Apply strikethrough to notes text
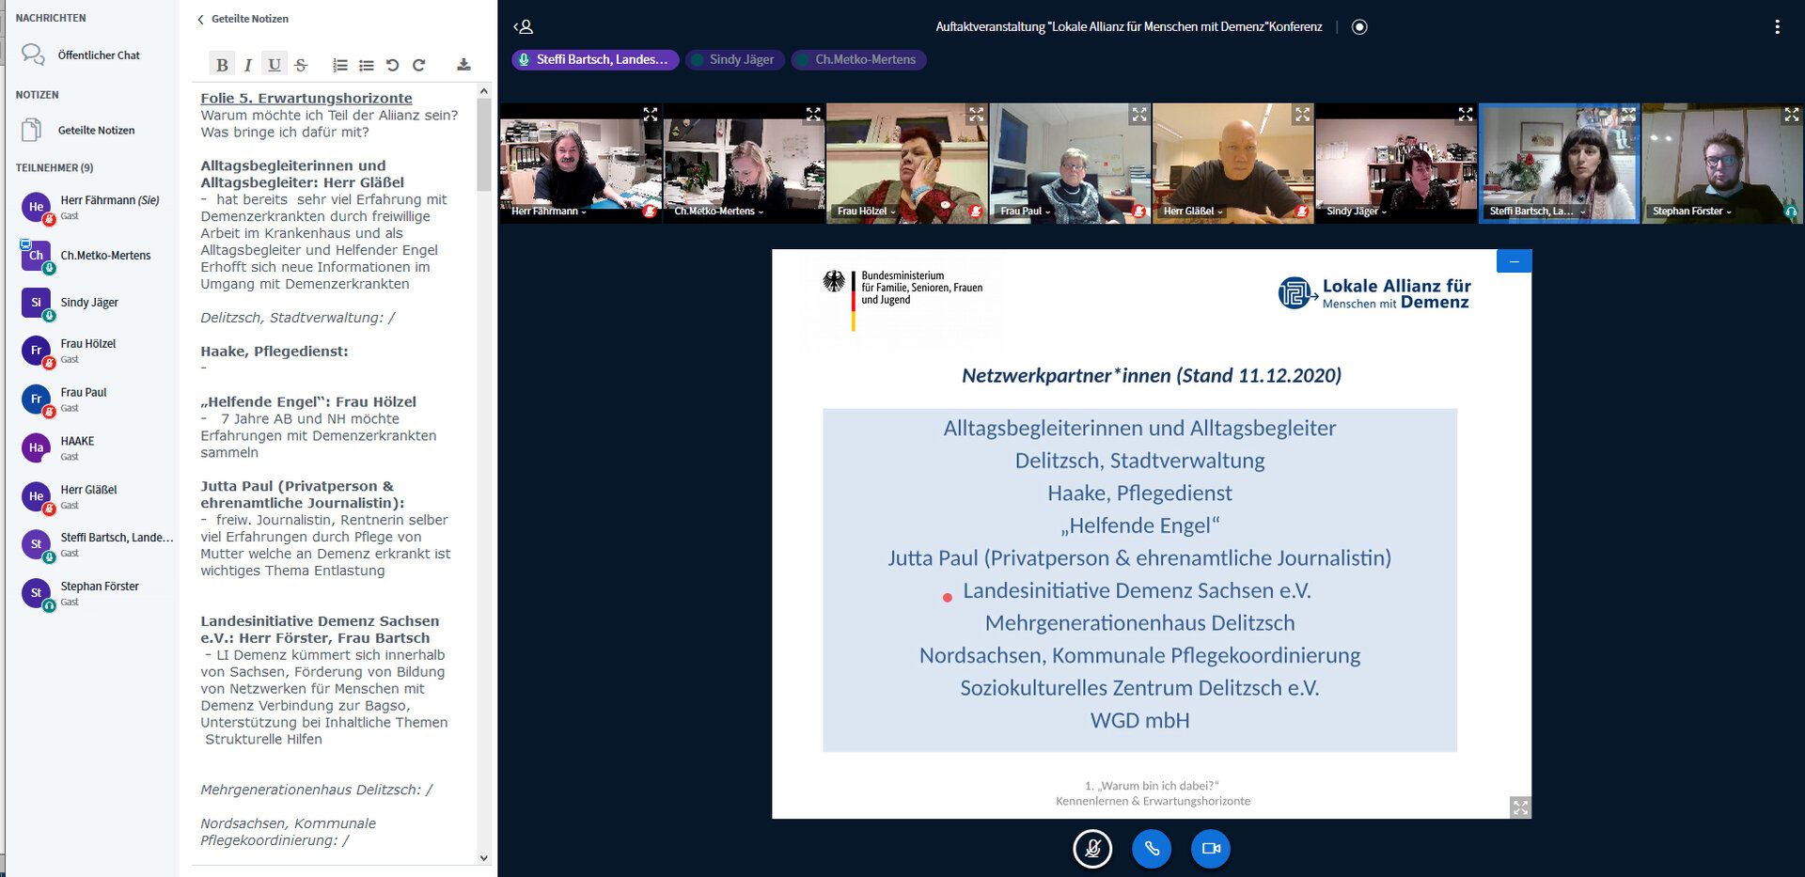The image size is (1805, 877). [300, 64]
